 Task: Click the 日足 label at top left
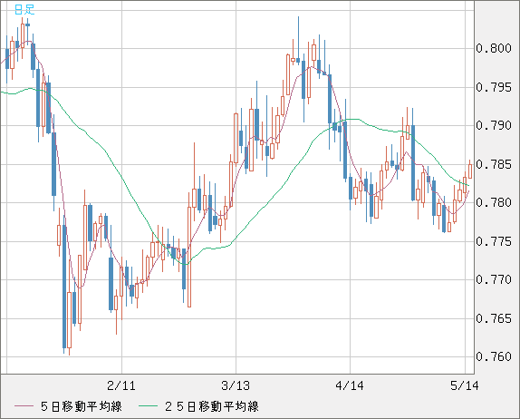point(24,10)
